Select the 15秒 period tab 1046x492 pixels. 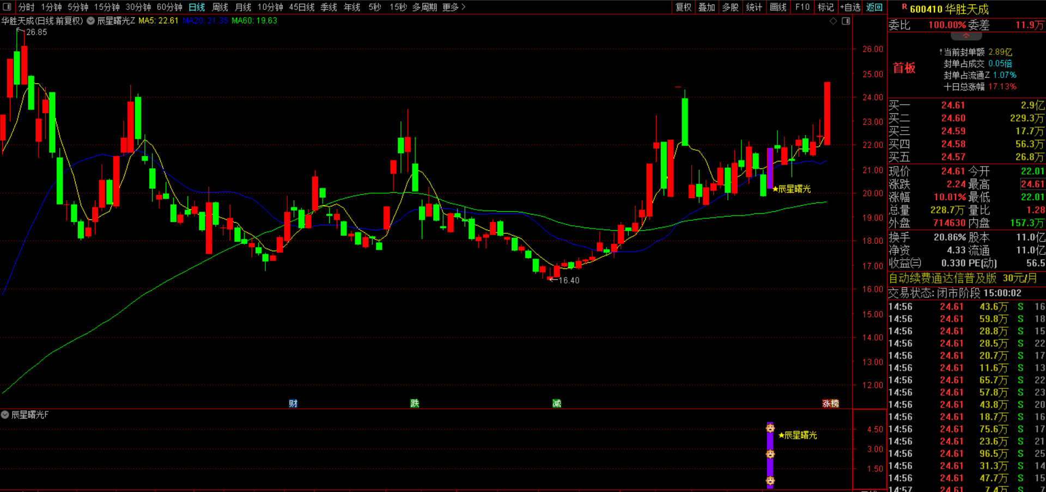398,7
